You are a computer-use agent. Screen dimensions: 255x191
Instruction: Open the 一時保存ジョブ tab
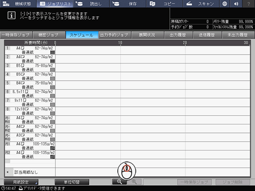[16, 35]
